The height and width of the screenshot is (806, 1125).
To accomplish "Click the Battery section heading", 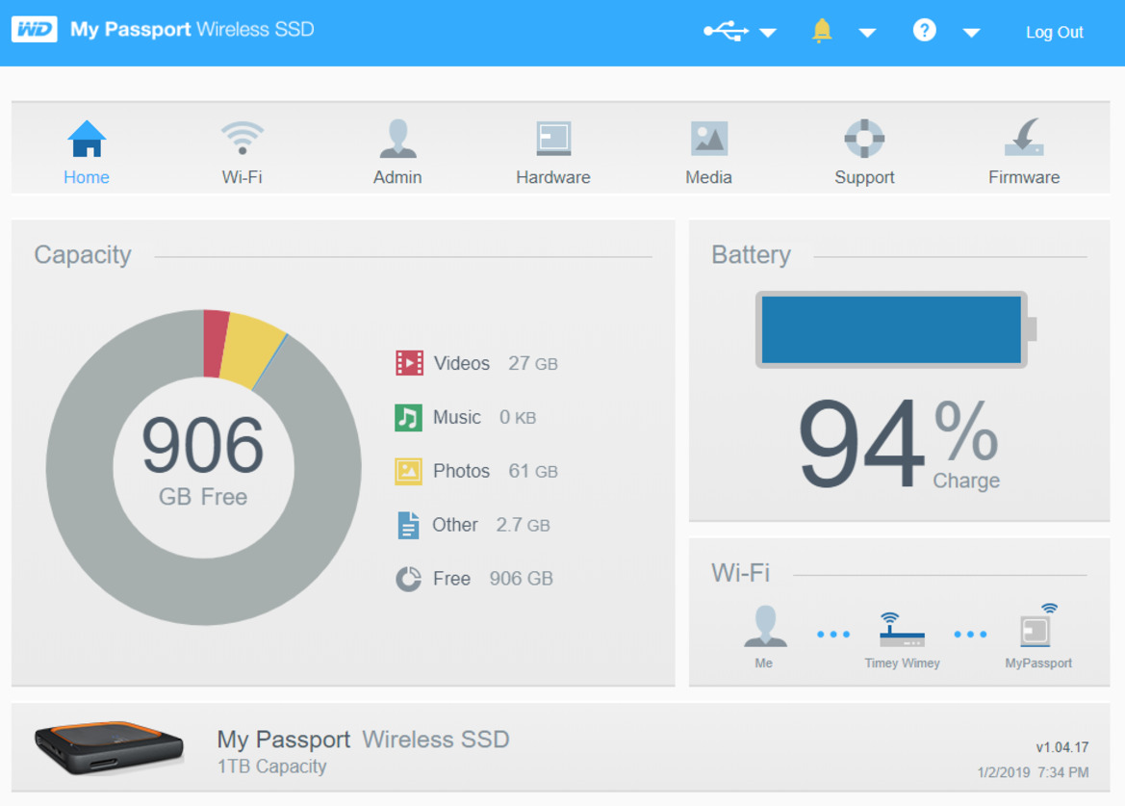I will [x=752, y=255].
